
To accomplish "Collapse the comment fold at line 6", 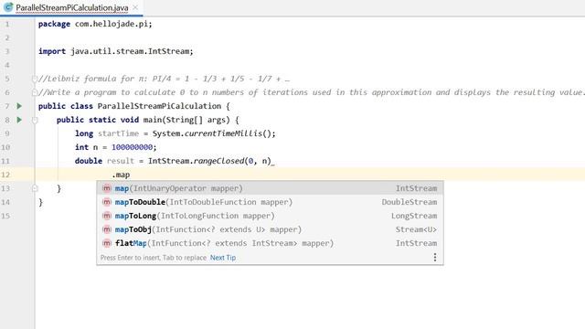I will [35, 92].
